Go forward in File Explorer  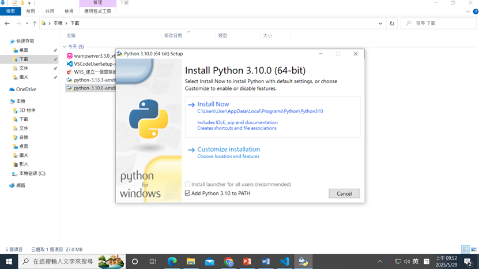pos(18,23)
